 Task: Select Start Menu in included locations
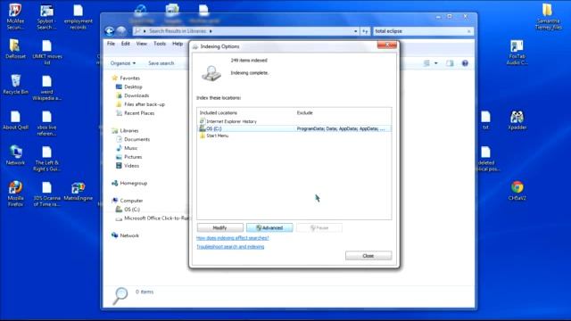click(x=294, y=136)
